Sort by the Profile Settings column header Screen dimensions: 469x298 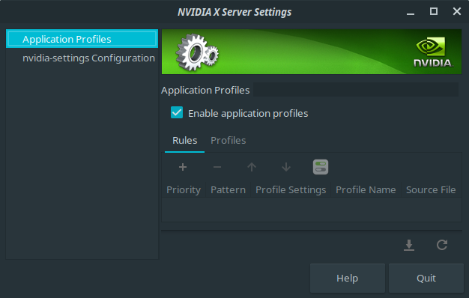(x=291, y=189)
